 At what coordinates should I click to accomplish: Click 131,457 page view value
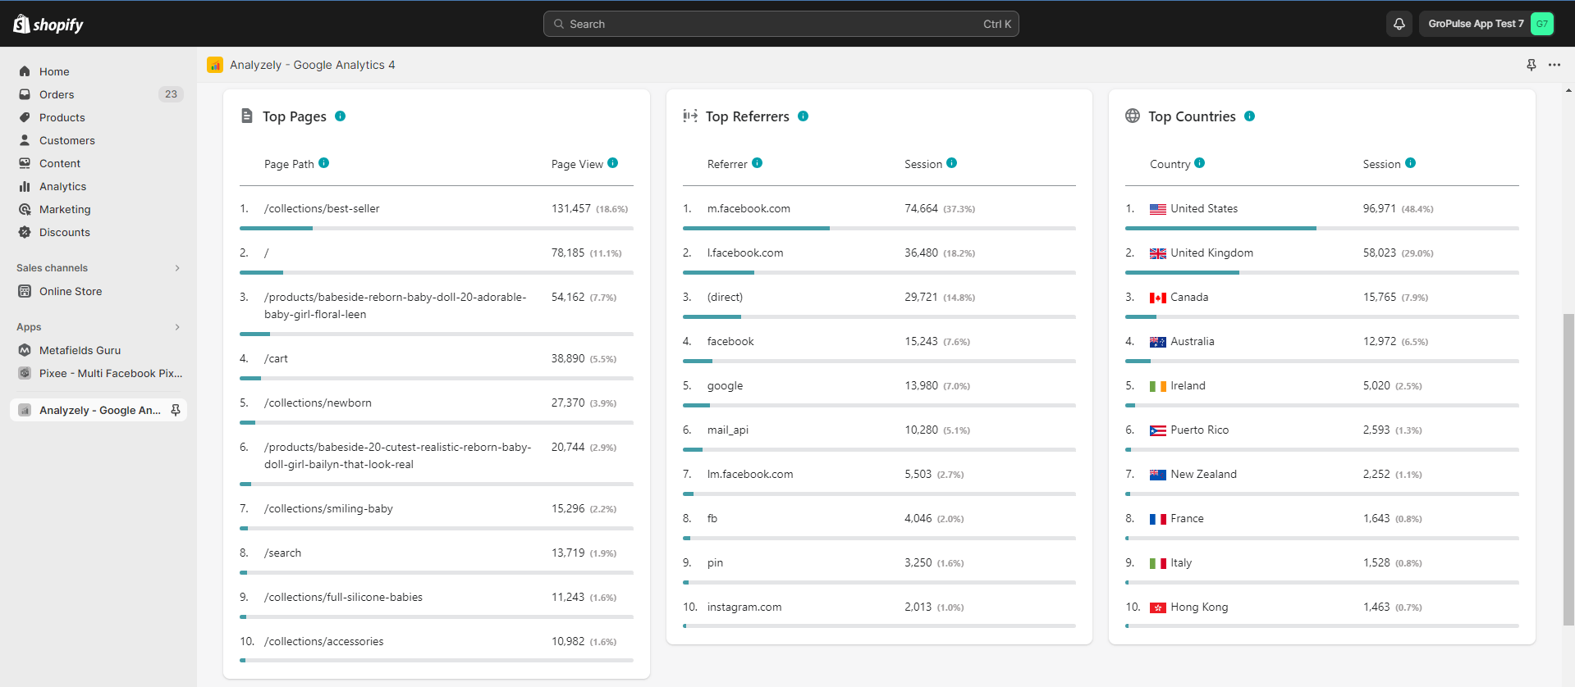coord(571,209)
